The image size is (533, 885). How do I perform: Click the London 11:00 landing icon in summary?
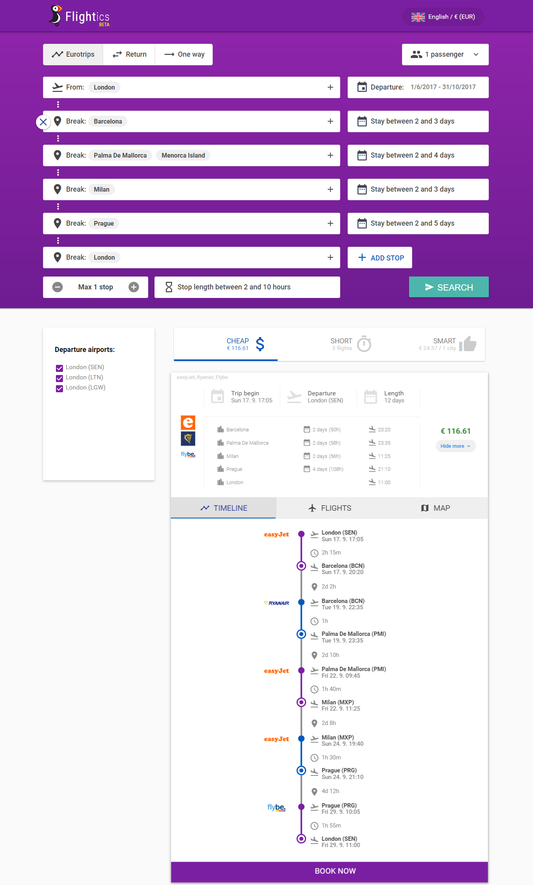(x=372, y=482)
